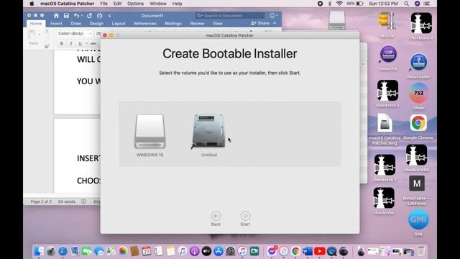Open the Apple menu

pyautogui.click(x=32, y=4)
